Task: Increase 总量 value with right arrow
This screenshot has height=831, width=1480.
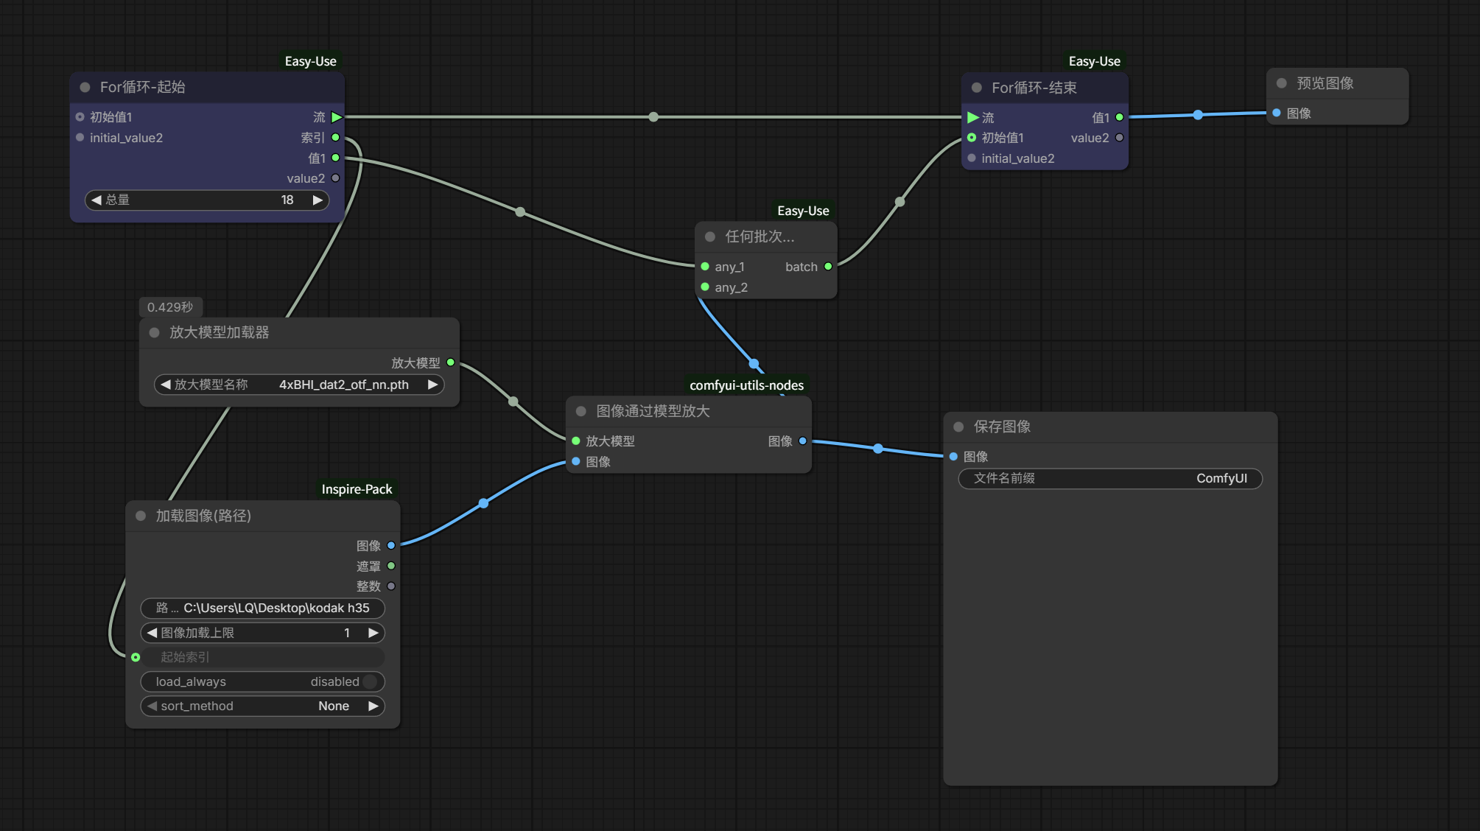Action: 318,200
